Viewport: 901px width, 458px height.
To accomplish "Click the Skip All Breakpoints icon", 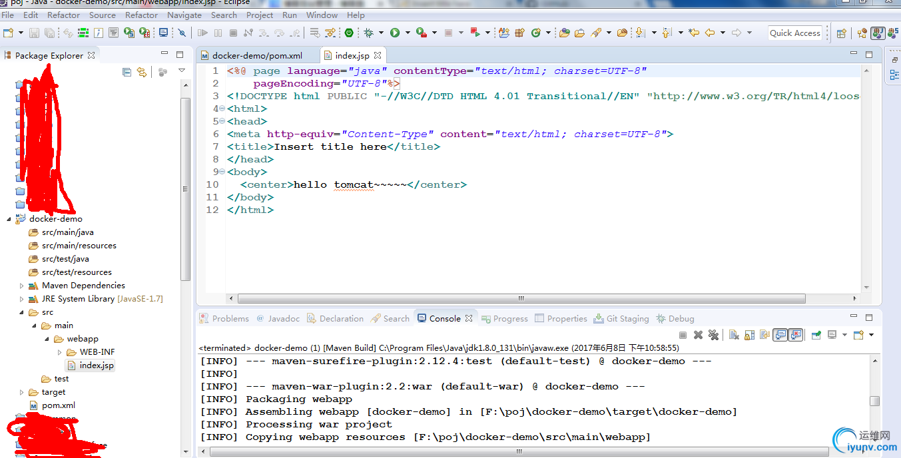I will pos(182,33).
